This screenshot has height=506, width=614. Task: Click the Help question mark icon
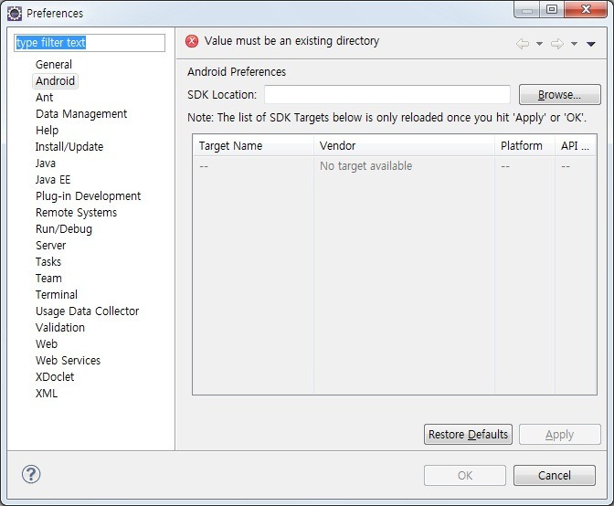31,474
